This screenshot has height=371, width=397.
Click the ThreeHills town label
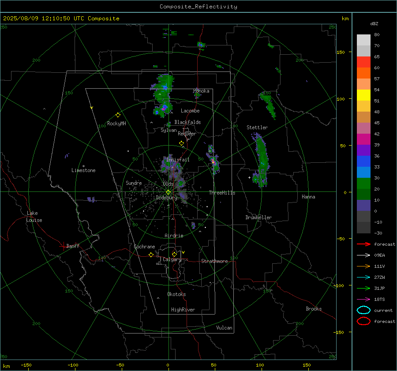point(222,193)
